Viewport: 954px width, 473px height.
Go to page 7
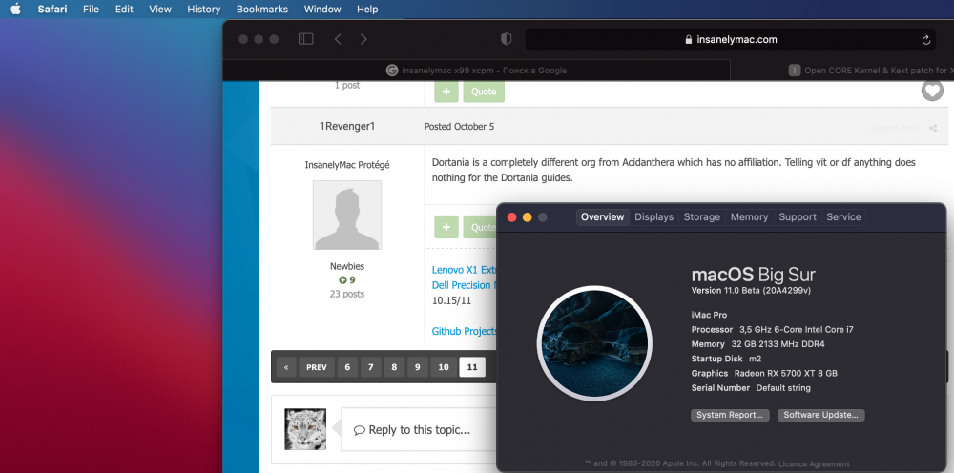click(x=370, y=367)
